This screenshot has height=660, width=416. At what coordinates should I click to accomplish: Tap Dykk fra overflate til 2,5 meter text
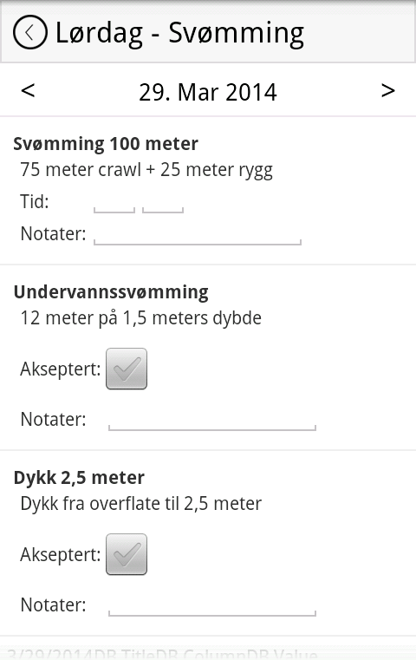(x=141, y=504)
